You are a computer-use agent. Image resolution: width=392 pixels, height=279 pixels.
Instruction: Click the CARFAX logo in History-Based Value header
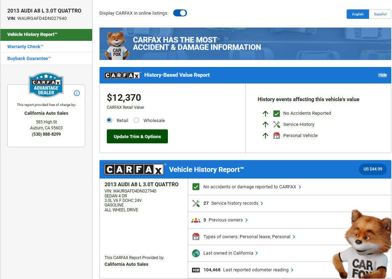tap(122, 75)
